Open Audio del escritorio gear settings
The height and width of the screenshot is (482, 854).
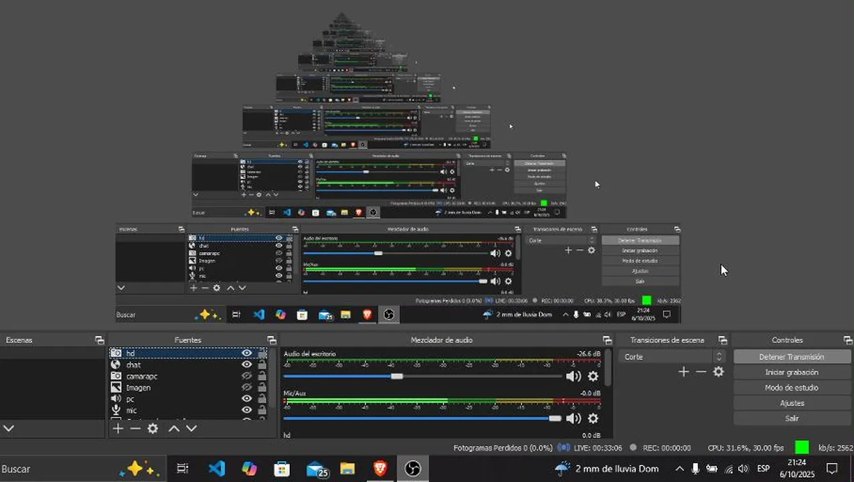[593, 376]
